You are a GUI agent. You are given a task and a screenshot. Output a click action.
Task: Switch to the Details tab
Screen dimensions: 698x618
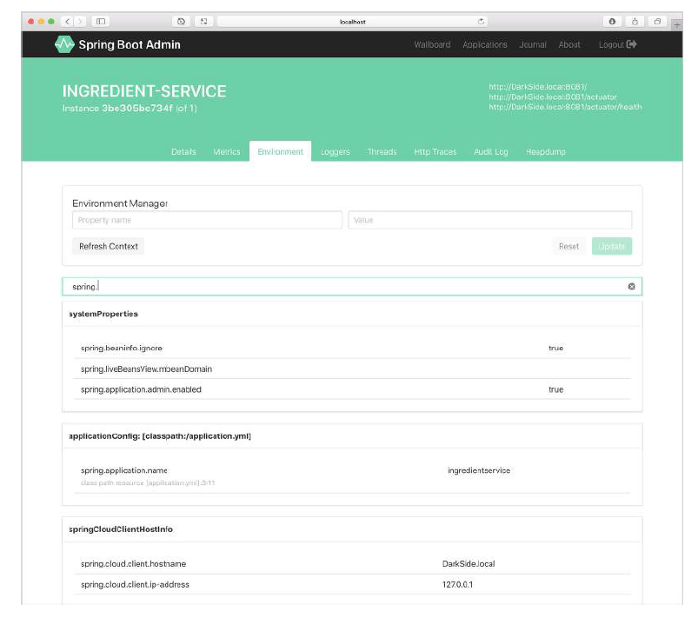coord(183,152)
